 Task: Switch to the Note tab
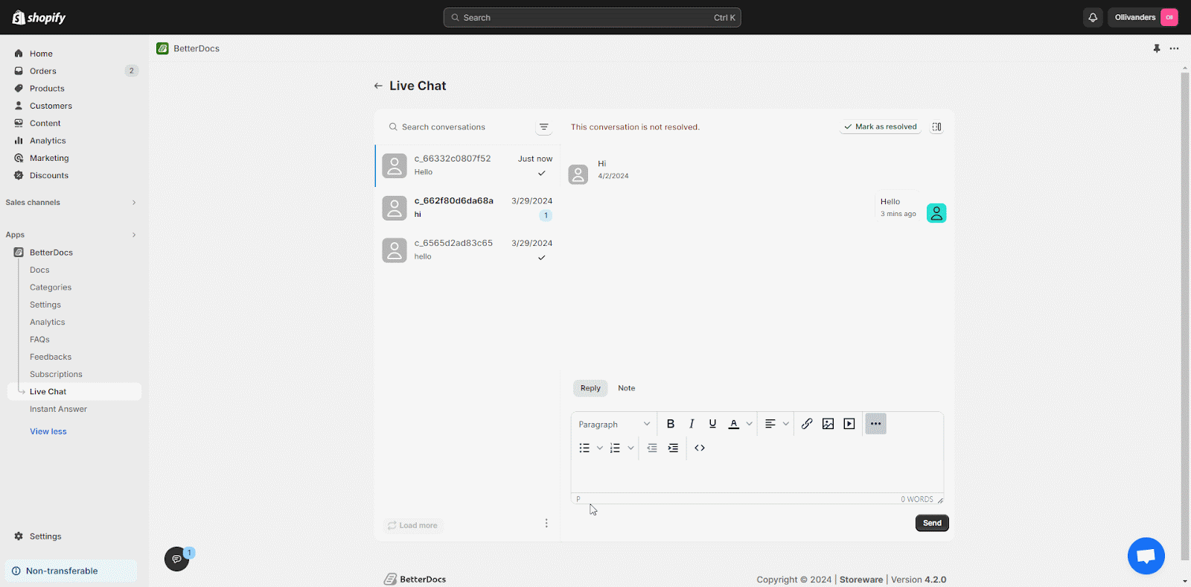[x=627, y=388]
